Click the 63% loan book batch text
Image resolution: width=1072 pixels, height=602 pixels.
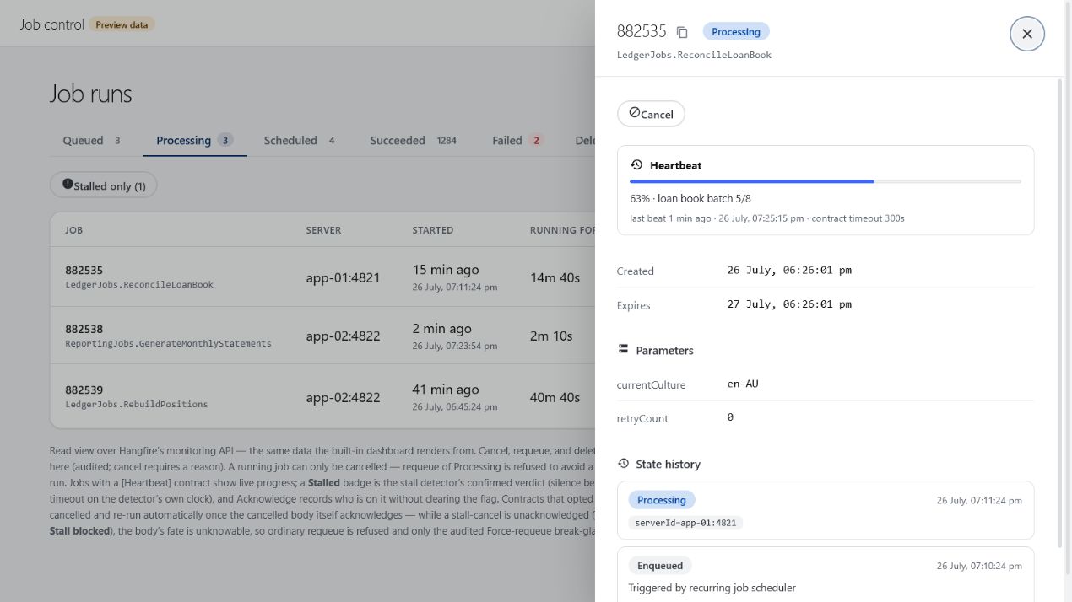[x=690, y=199]
